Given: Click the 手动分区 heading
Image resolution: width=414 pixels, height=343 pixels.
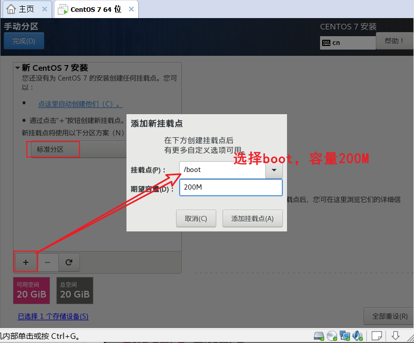Looking at the screenshot, I should [21, 26].
